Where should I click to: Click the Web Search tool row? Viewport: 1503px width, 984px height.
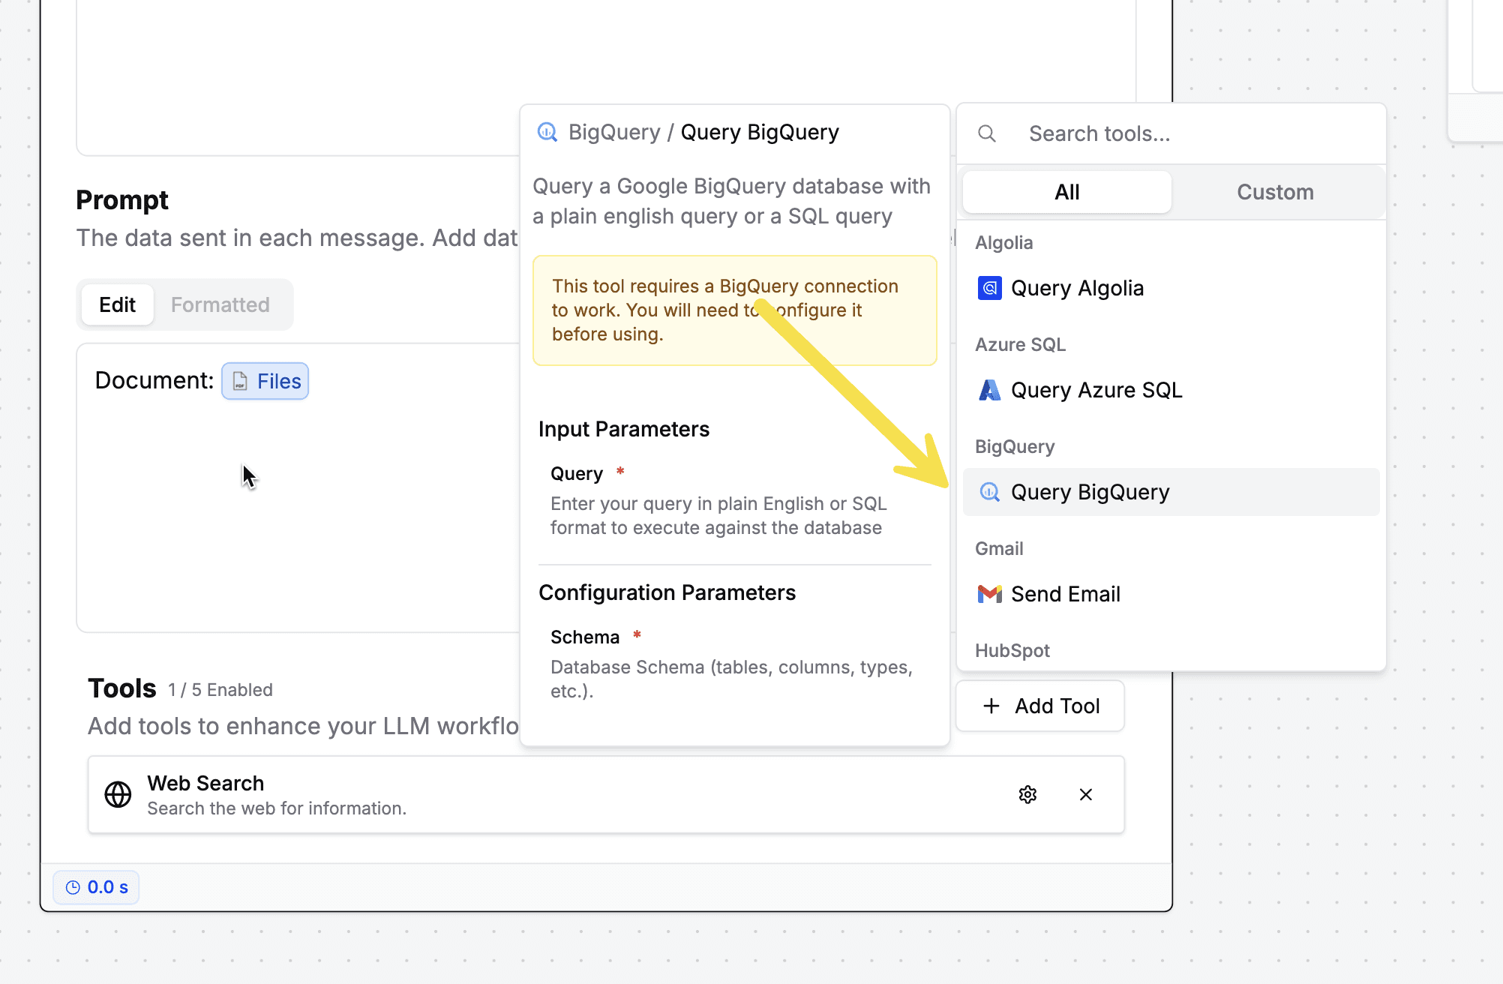coord(606,794)
